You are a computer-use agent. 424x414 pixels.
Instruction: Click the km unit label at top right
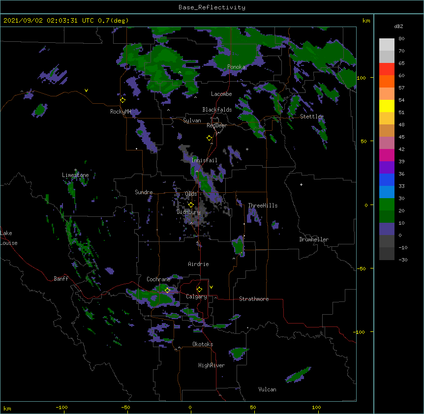366,21
